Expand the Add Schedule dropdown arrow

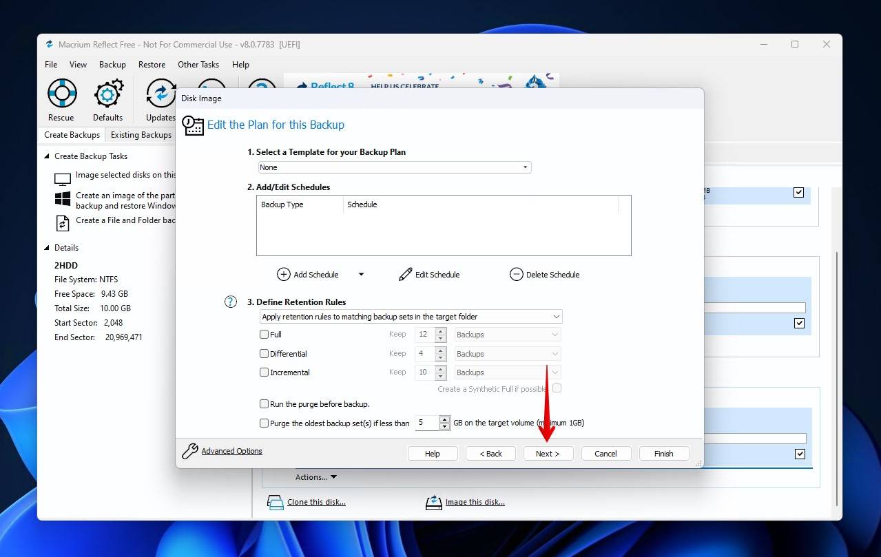(x=361, y=274)
